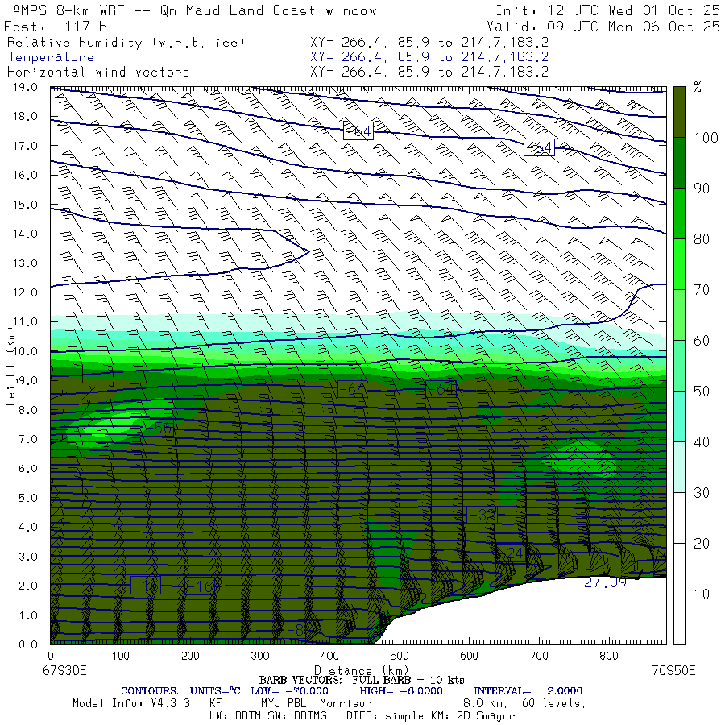Select the 50–60% teal-green legend band
This screenshot has height=725, width=725.
point(679,366)
